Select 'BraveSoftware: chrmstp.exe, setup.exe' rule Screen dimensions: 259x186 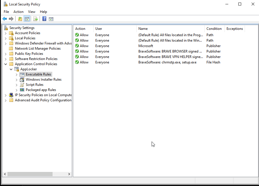167,62
